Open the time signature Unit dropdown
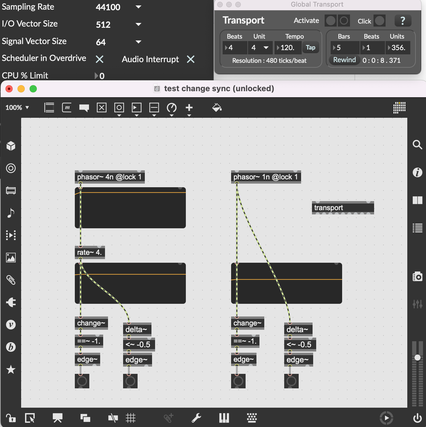This screenshot has height=427, width=426. click(266, 48)
